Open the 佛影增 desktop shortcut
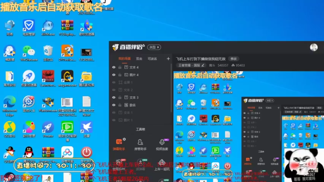324x182 pixels. point(9,53)
